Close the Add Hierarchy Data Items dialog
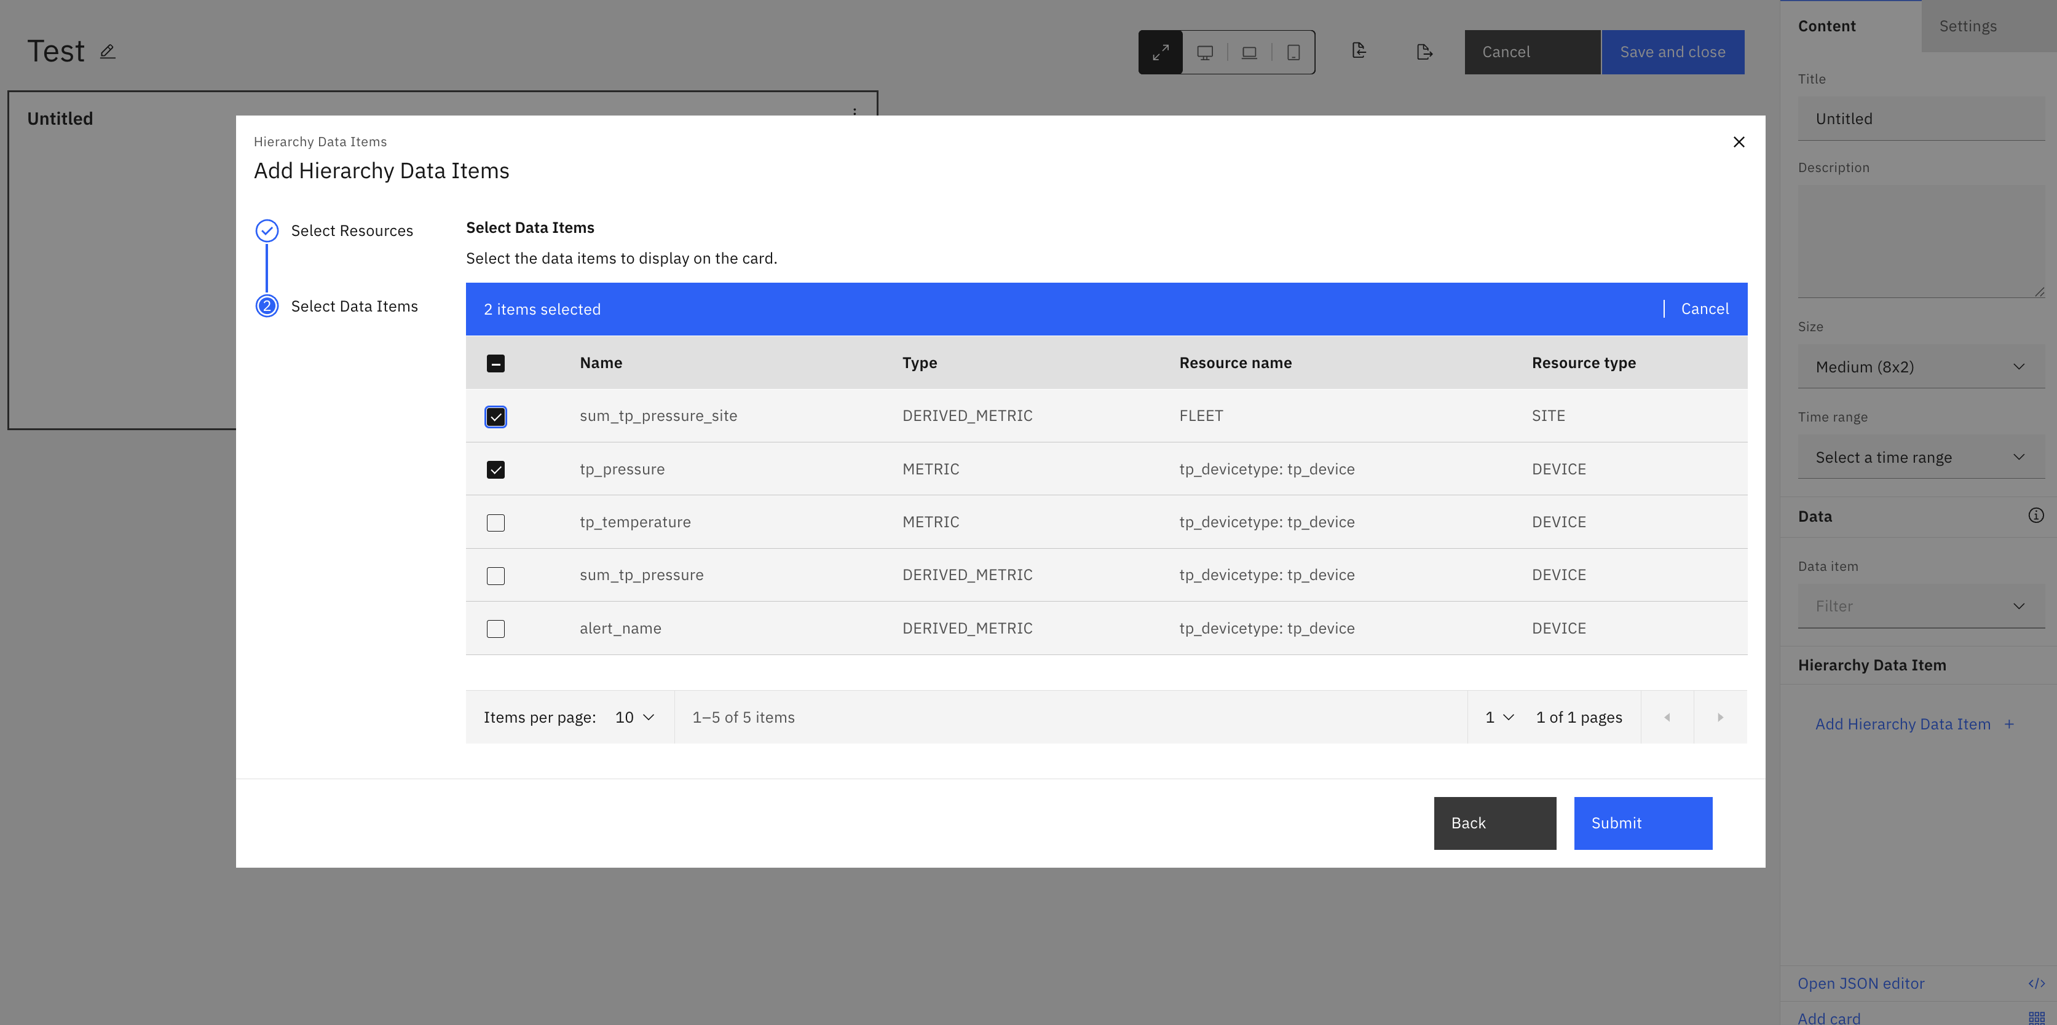2057x1025 pixels. point(1739,141)
